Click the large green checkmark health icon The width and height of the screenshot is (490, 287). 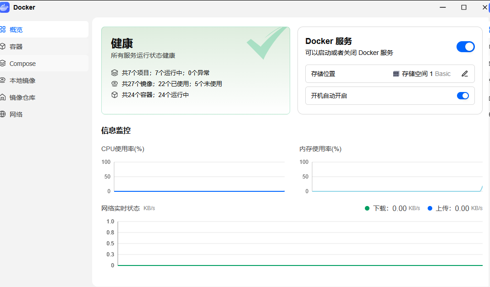coord(267,43)
